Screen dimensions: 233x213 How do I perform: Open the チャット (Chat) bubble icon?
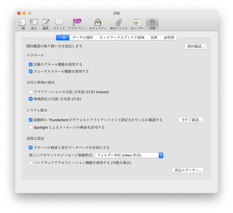[59, 24]
